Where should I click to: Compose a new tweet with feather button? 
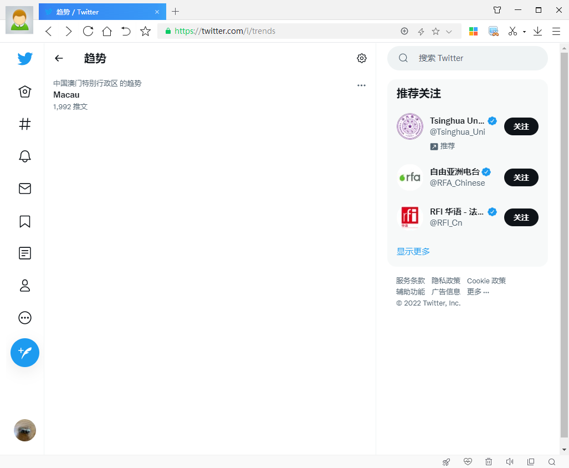click(x=25, y=353)
